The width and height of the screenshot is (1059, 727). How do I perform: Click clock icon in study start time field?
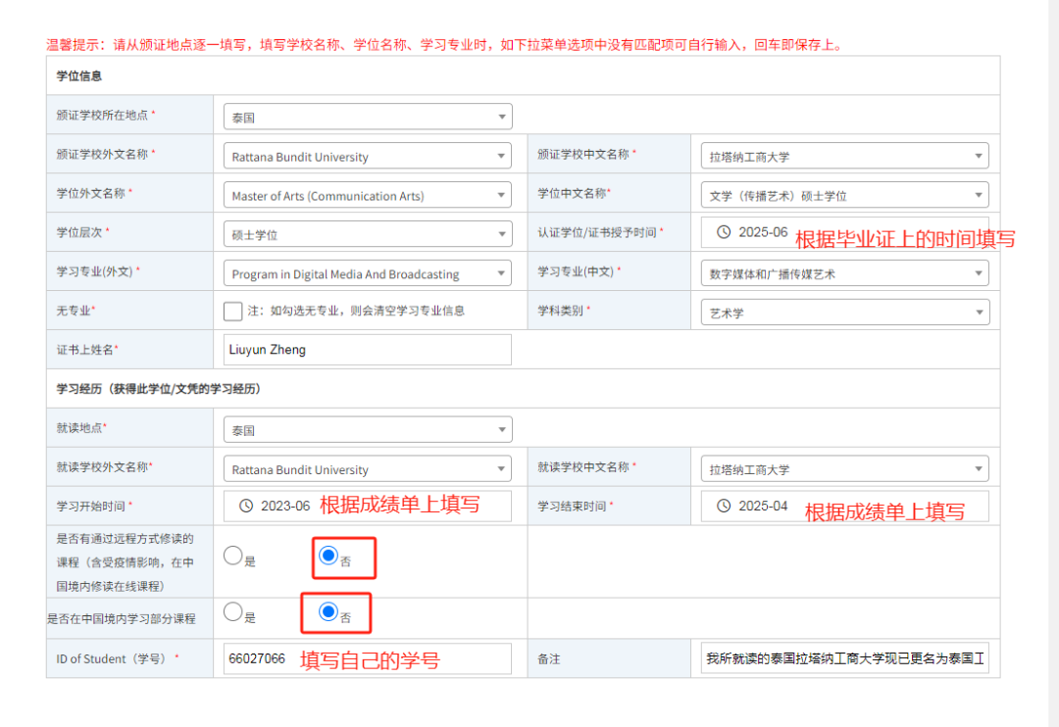[246, 507]
